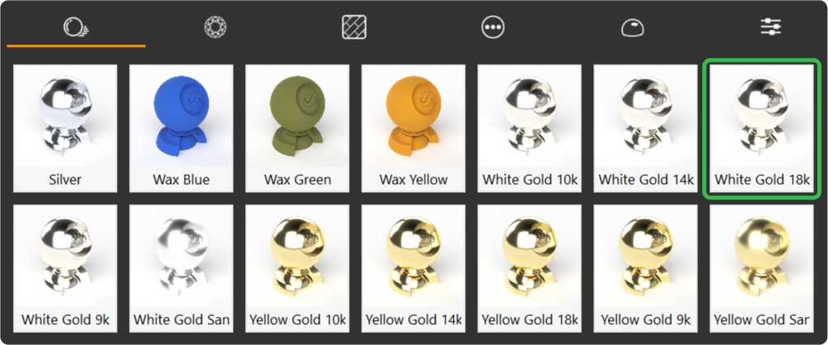Click the highlighted White Gold 18k material
The width and height of the screenshot is (828, 345).
(762, 128)
